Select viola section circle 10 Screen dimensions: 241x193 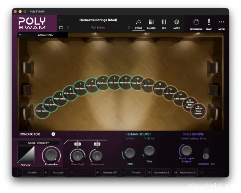pyautogui.click(x=137, y=83)
